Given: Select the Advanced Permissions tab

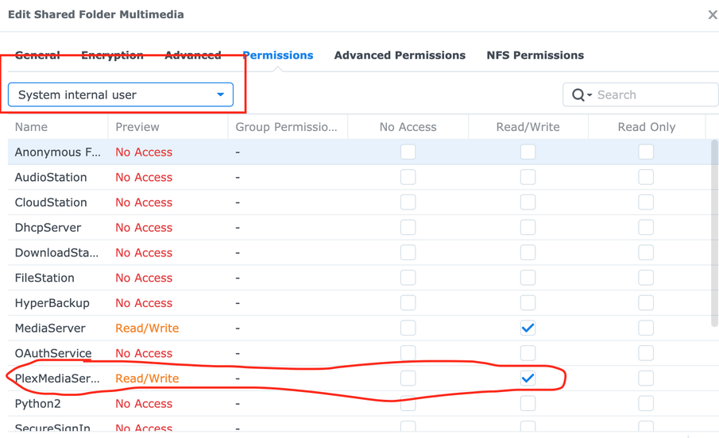Looking at the screenshot, I should tap(400, 56).
